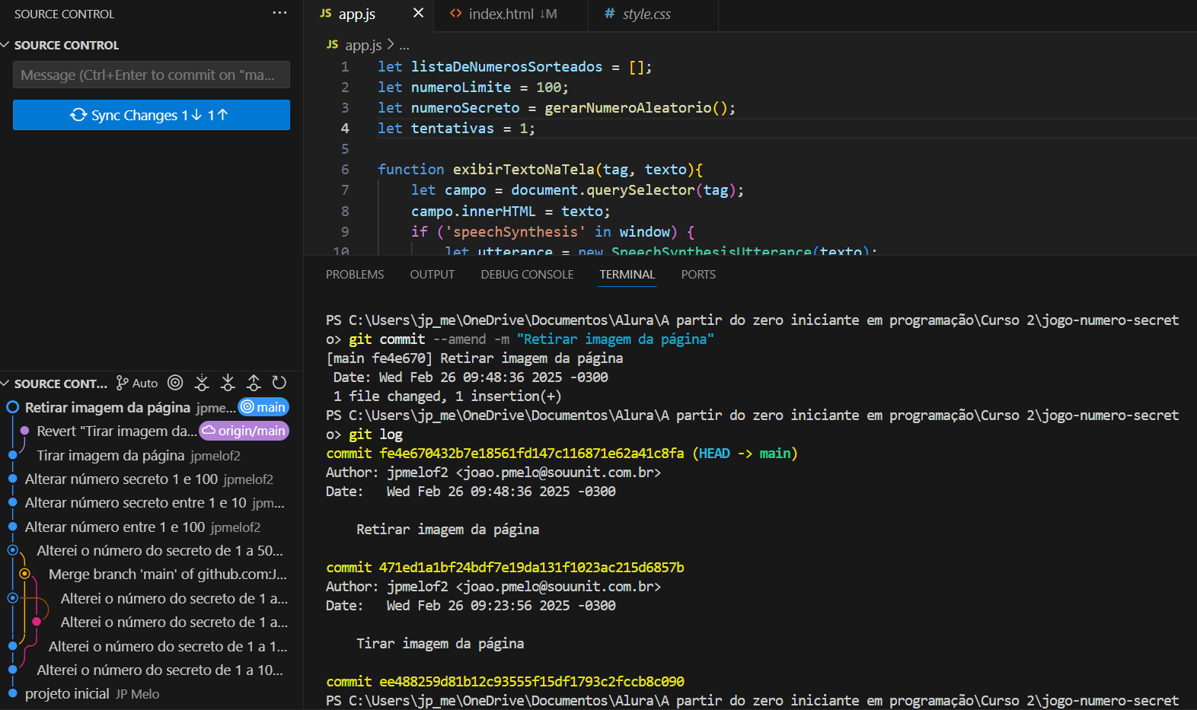Click the SOURCE CONTROL view title
Screen dimensions: 1197x710
64,14
